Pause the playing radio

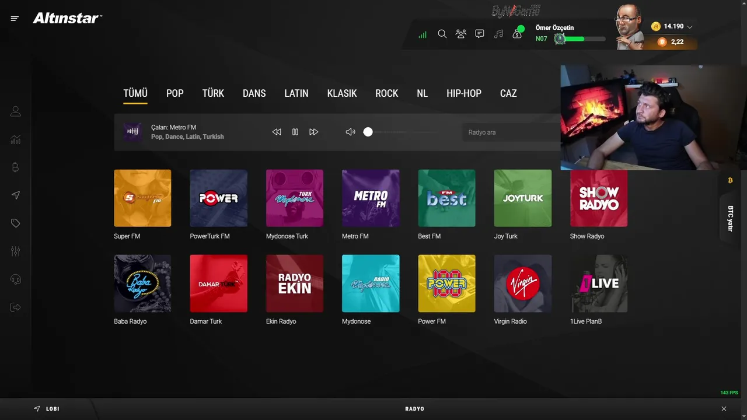pyautogui.click(x=295, y=132)
